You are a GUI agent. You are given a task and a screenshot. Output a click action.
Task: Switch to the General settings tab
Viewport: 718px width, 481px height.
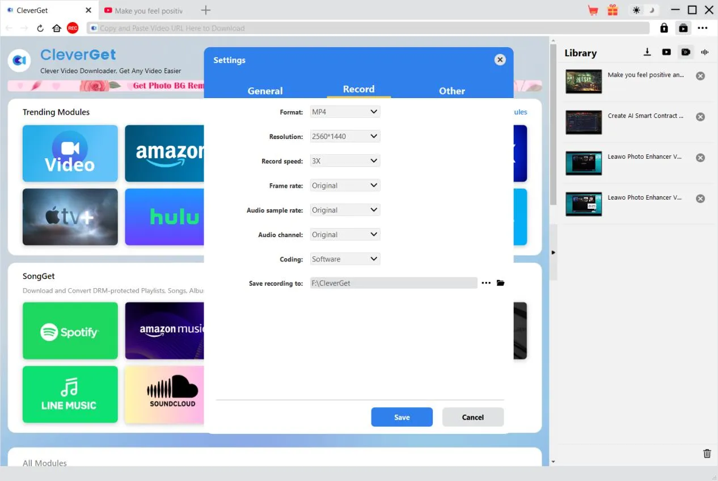click(265, 91)
